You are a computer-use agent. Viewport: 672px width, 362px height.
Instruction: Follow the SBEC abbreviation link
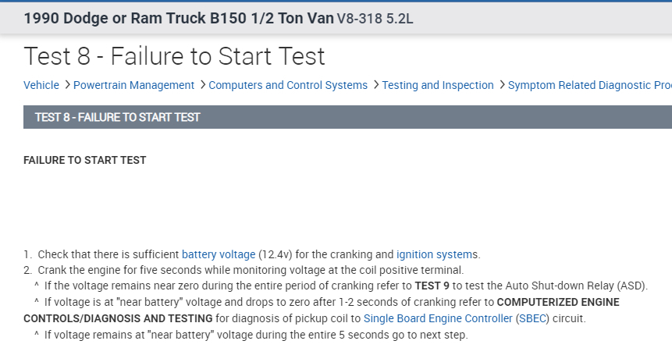tap(534, 318)
